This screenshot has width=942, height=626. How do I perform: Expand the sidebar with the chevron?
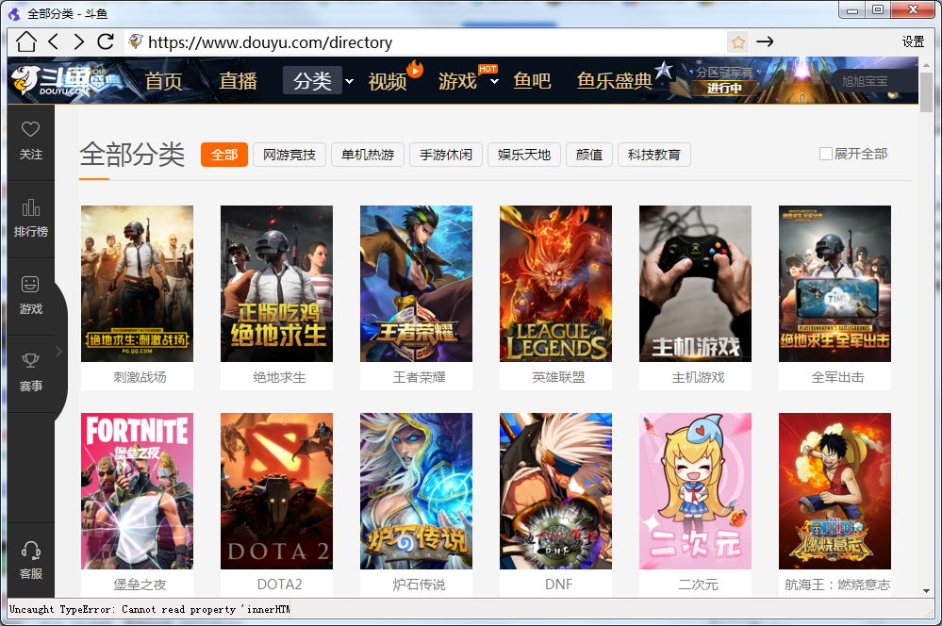[58, 352]
